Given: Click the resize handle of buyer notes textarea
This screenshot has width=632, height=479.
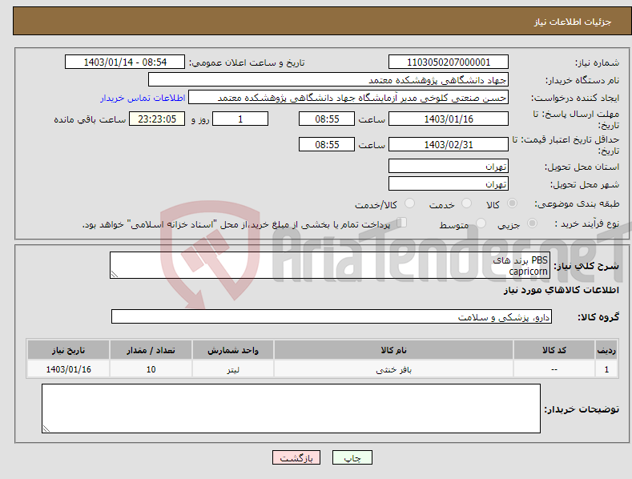Looking at the screenshot, I should (46, 429).
